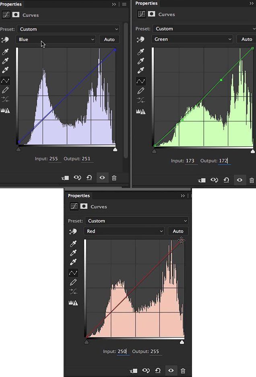Click the layer mask icon in the Red panel

pos(84,206)
